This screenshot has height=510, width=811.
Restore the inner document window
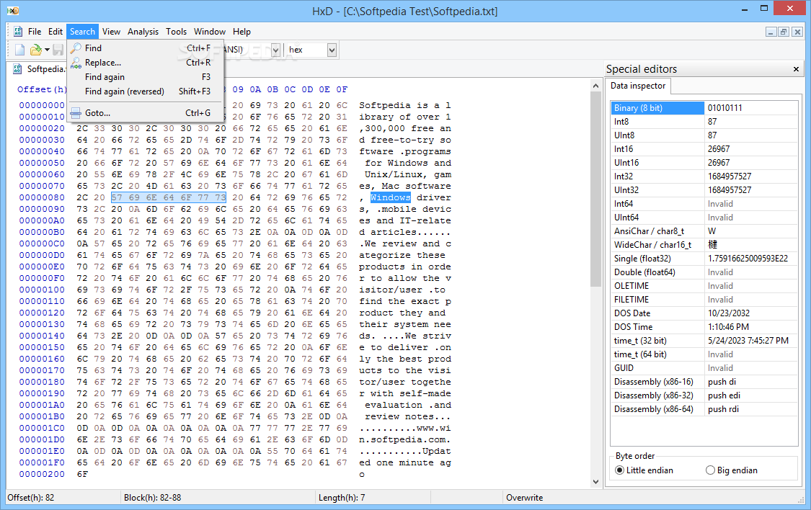click(784, 32)
